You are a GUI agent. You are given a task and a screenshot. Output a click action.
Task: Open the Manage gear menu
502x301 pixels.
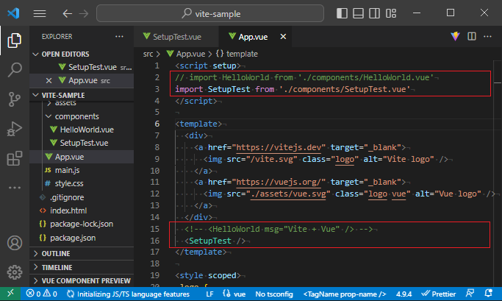[x=15, y=272]
